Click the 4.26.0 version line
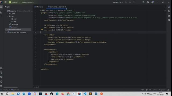This screenshot has height=96, width=172. 62,59
